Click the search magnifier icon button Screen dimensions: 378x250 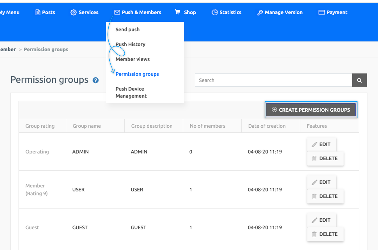[359, 80]
